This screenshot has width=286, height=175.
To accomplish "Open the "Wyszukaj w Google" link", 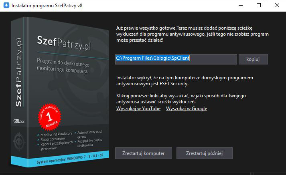I will point(187,109).
